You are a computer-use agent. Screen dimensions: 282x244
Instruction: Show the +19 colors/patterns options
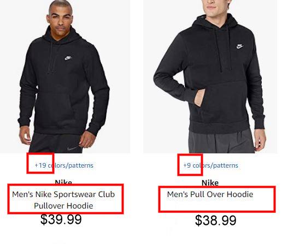(x=64, y=165)
